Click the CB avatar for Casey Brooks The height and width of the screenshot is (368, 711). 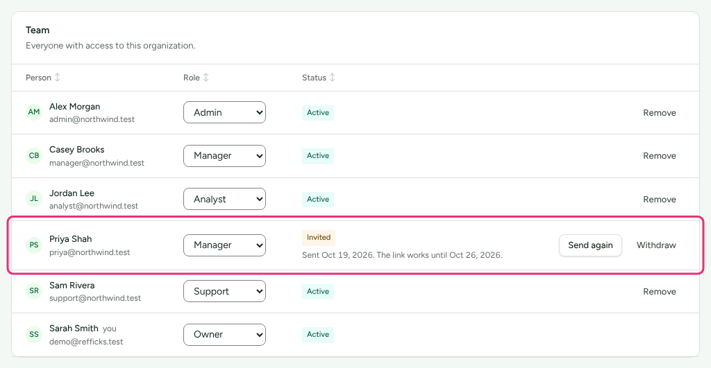click(x=34, y=156)
